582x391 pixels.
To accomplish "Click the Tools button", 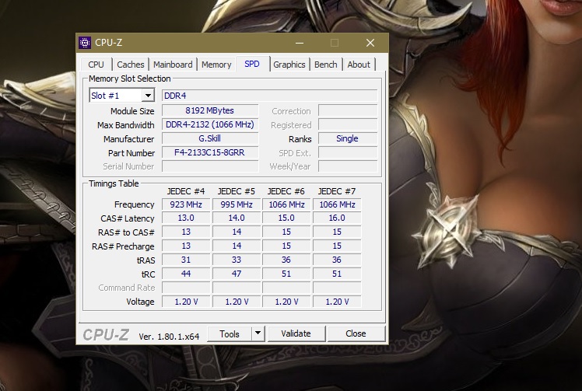I will coord(230,334).
